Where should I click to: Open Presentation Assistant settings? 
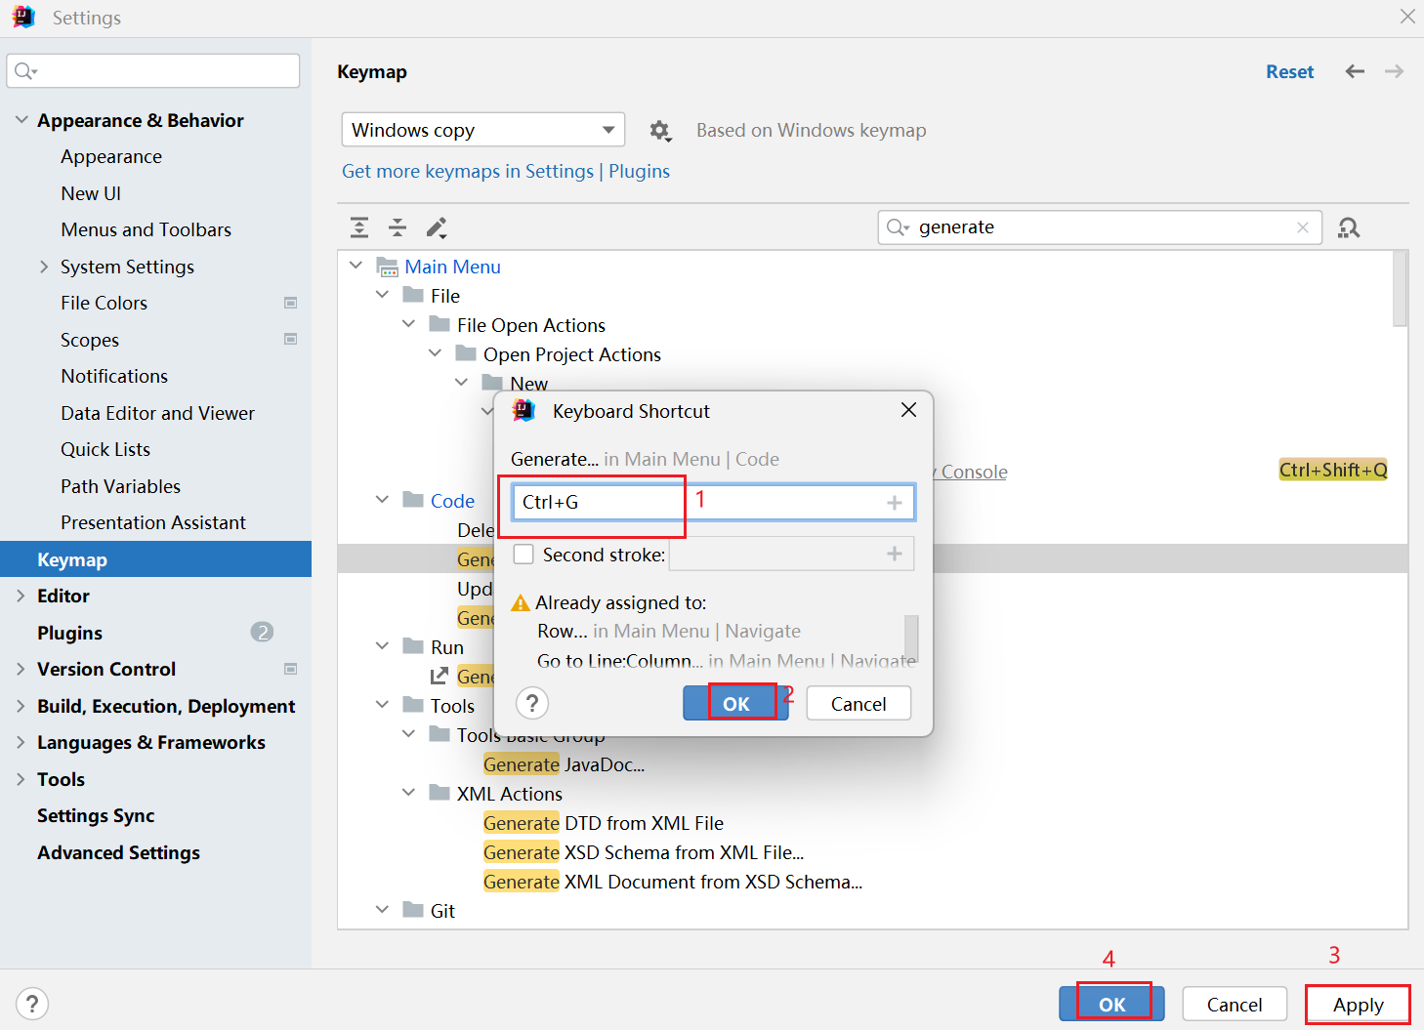[153, 522]
